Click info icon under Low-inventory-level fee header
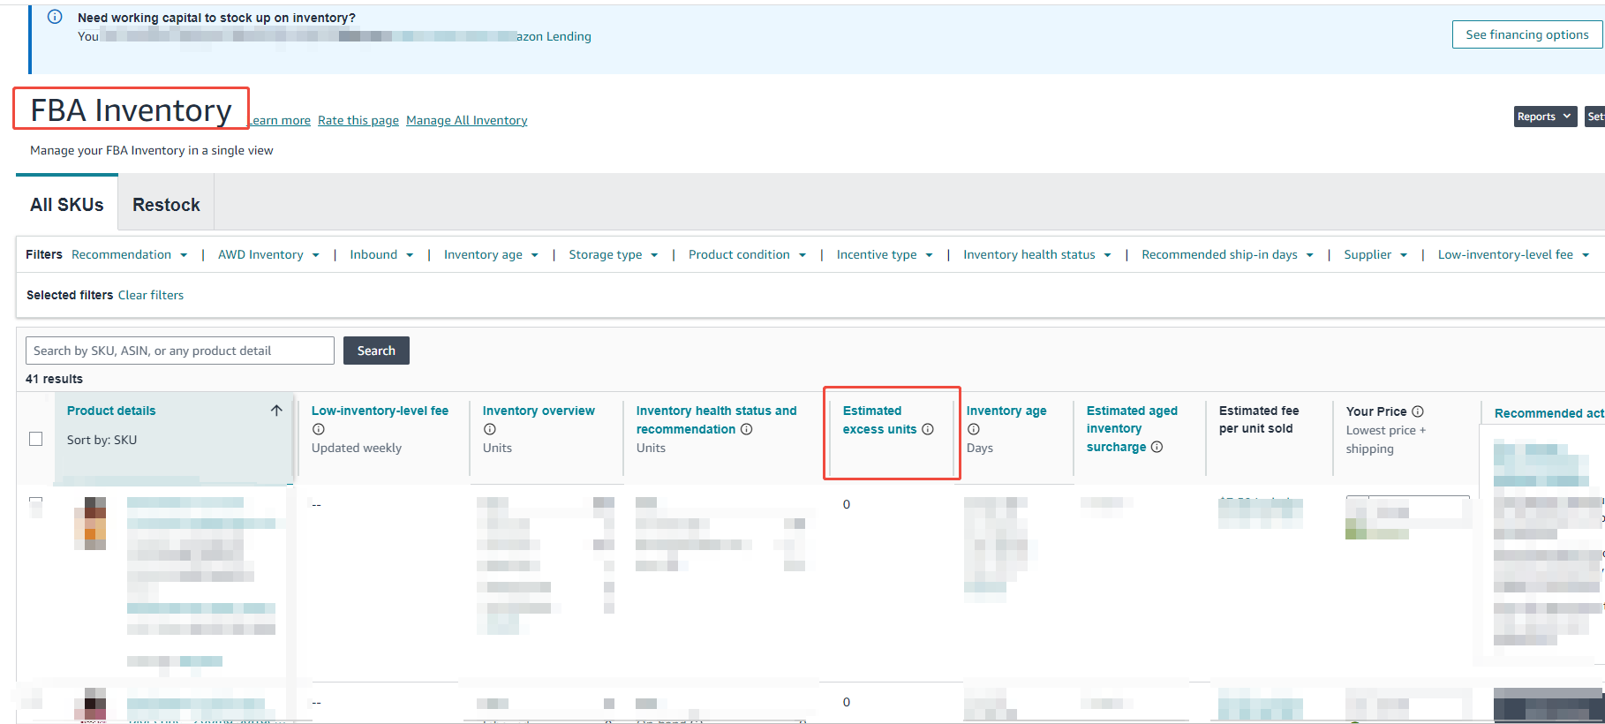 click(x=319, y=429)
